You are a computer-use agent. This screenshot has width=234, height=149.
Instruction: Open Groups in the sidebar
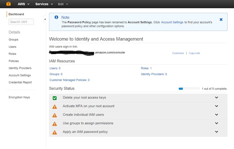[x=13, y=39]
